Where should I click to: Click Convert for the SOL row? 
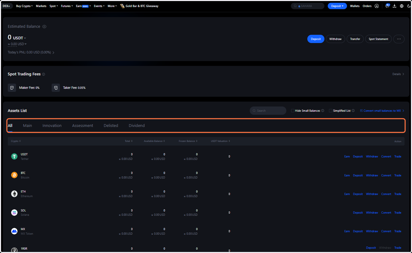point(386,212)
